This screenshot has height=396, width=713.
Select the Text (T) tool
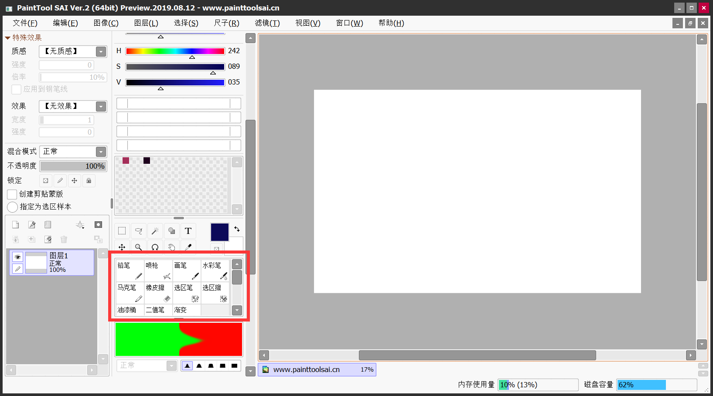(188, 231)
